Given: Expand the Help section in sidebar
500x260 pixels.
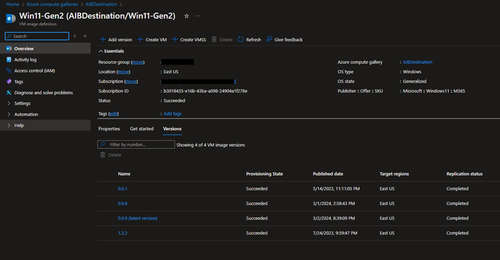Looking at the screenshot, I should (9, 125).
